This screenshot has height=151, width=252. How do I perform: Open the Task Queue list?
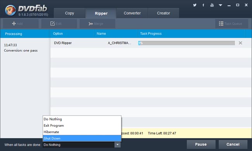coord(232,24)
